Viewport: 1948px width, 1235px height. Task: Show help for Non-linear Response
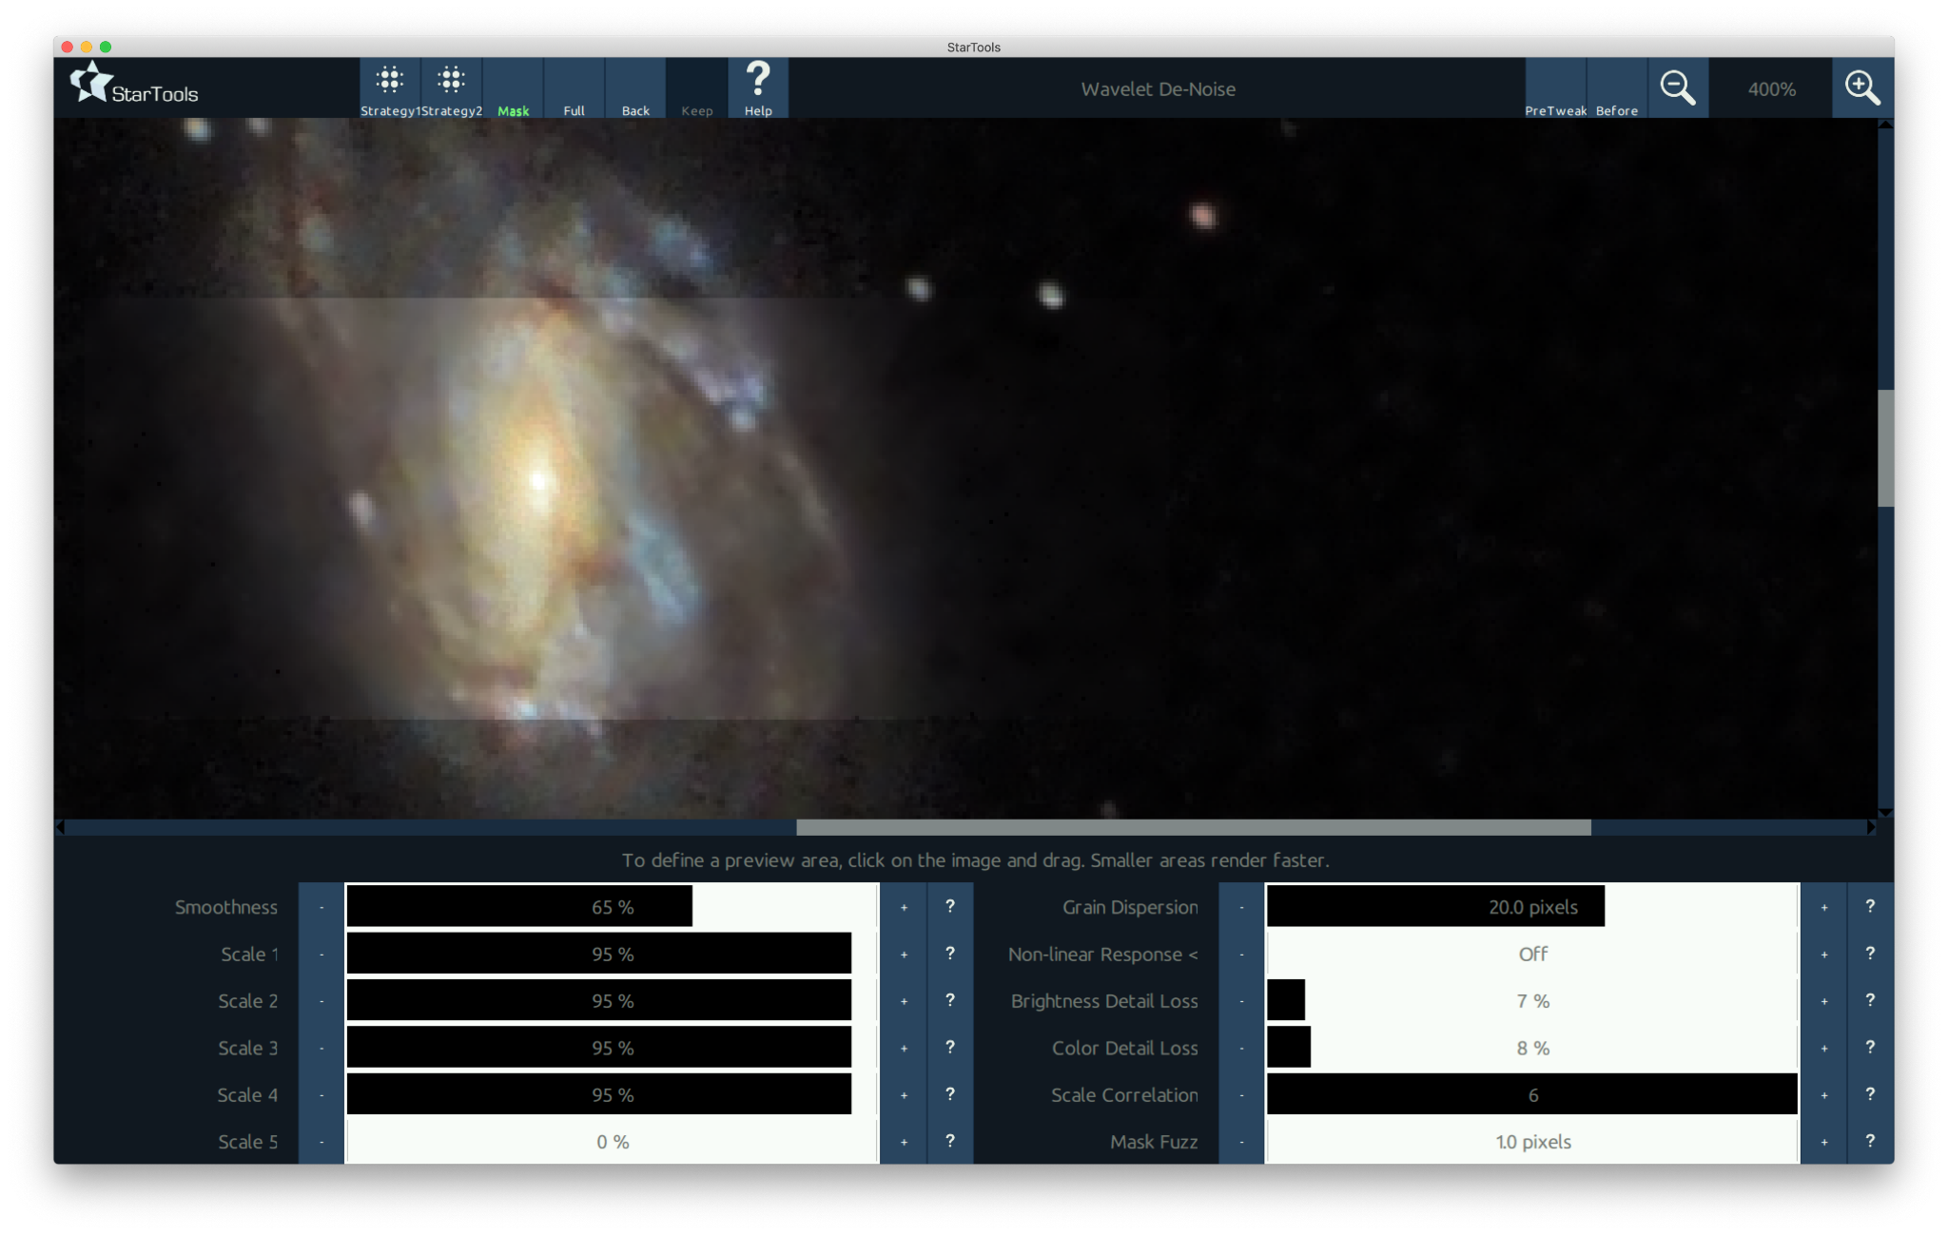coord(1870,954)
